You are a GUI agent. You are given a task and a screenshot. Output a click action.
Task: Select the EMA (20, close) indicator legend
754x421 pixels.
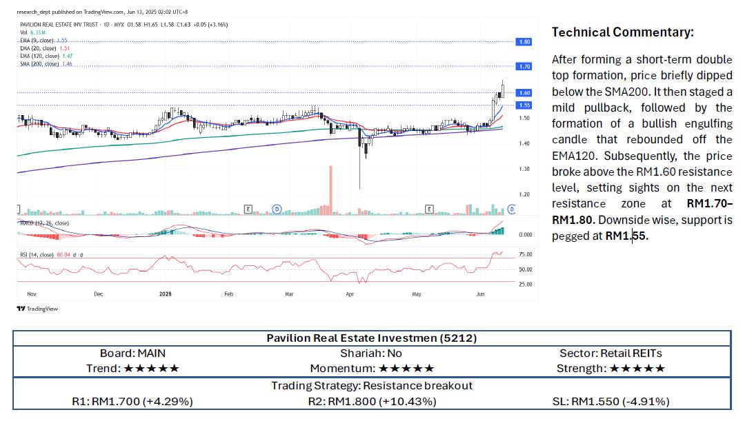click(x=45, y=48)
